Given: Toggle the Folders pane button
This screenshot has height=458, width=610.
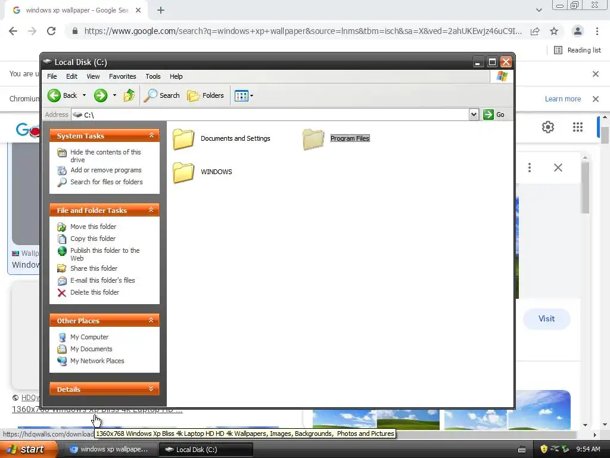Looking at the screenshot, I should pyautogui.click(x=206, y=95).
